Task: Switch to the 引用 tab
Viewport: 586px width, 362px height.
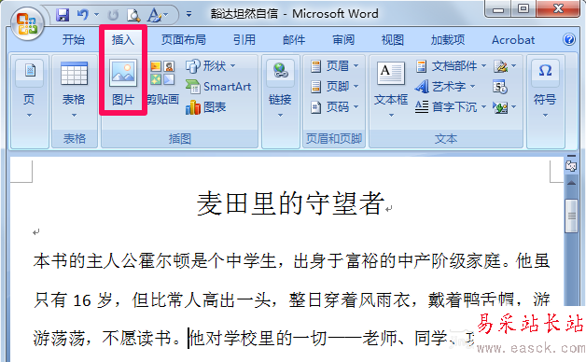Action: (244, 39)
